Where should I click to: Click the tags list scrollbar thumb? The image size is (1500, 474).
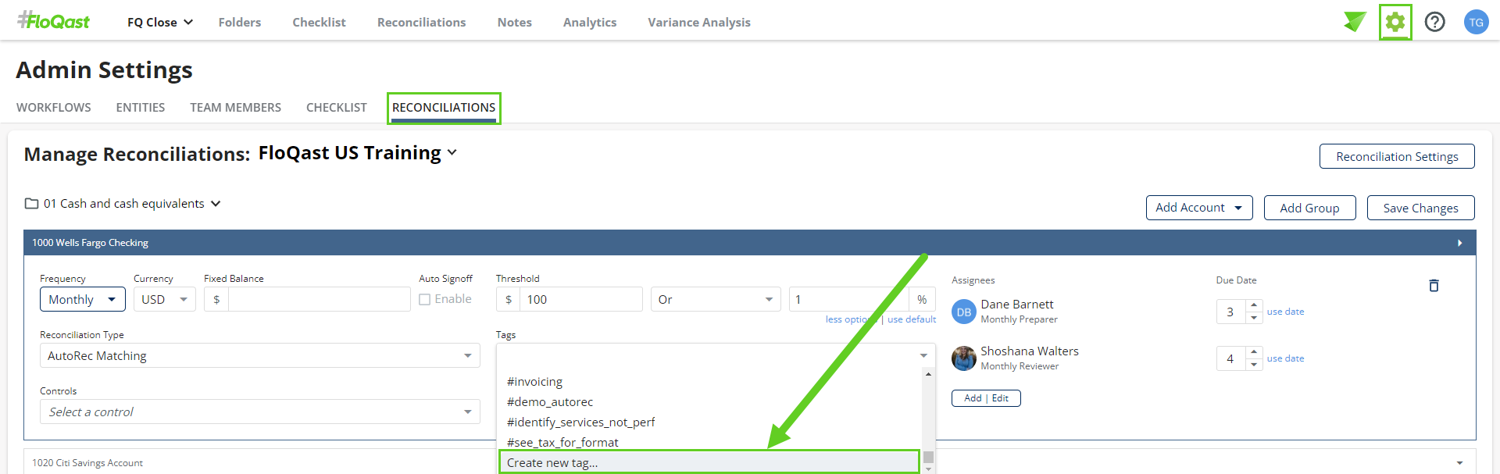[x=928, y=458]
